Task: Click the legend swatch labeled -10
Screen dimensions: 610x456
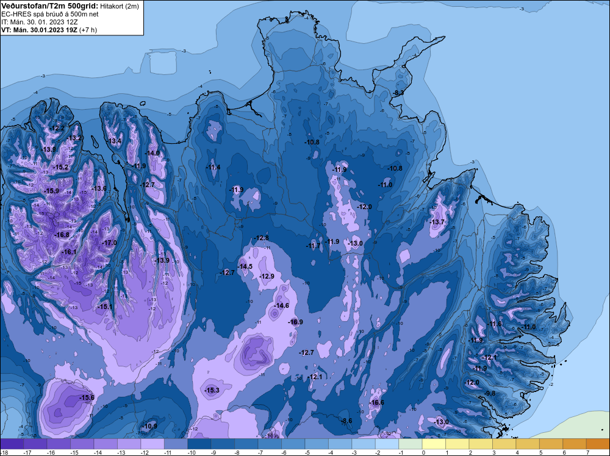Action: click(199, 444)
